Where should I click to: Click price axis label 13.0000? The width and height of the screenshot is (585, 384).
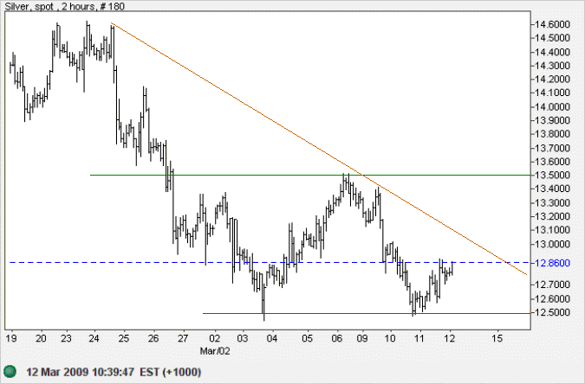pos(553,245)
